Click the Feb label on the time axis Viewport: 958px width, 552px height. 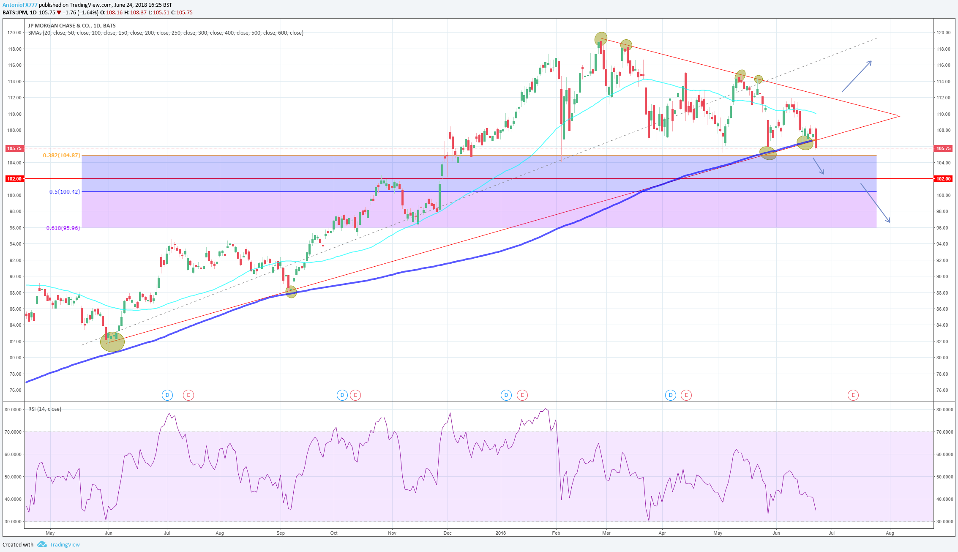coord(556,533)
